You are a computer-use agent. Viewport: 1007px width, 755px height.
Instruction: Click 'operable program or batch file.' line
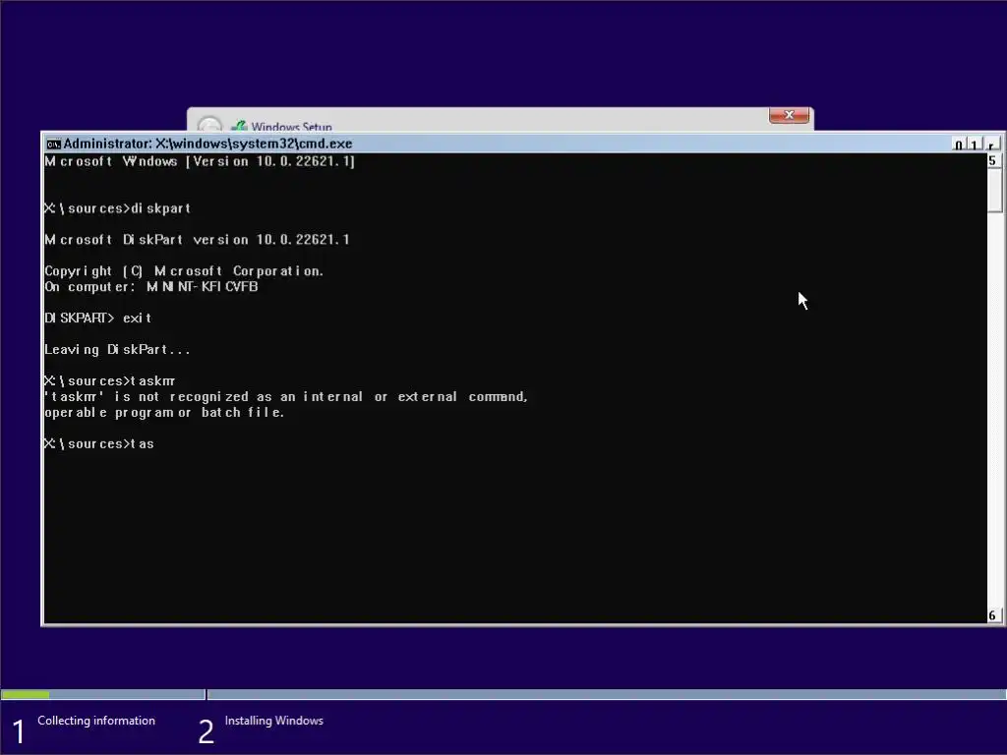coord(164,412)
